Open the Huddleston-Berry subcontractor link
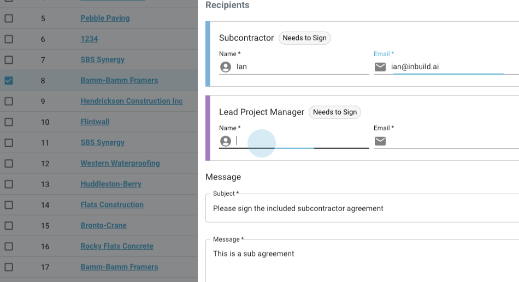This screenshot has height=282, width=519. (111, 184)
